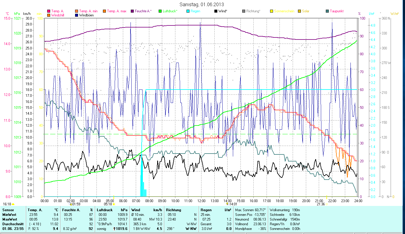Select the Feuchte A.* legend label
Image resolution: width=405 pixels, height=234 pixels.
coord(143,11)
